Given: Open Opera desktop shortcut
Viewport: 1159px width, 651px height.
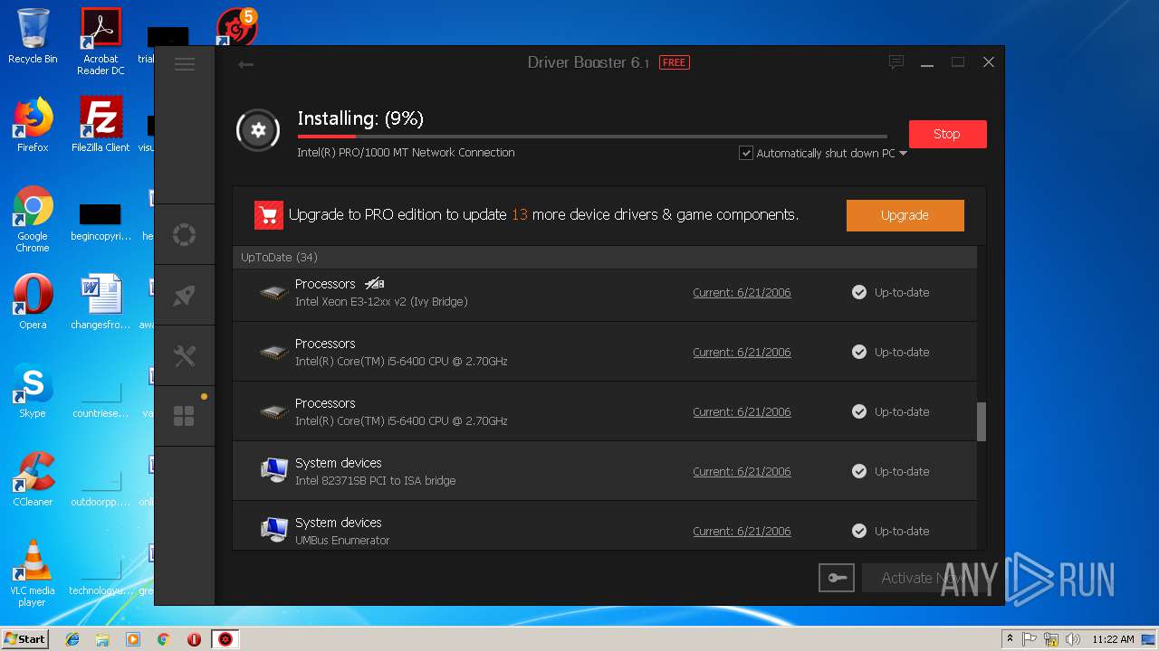Looking at the screenshot, I should (x=33, y=302).
